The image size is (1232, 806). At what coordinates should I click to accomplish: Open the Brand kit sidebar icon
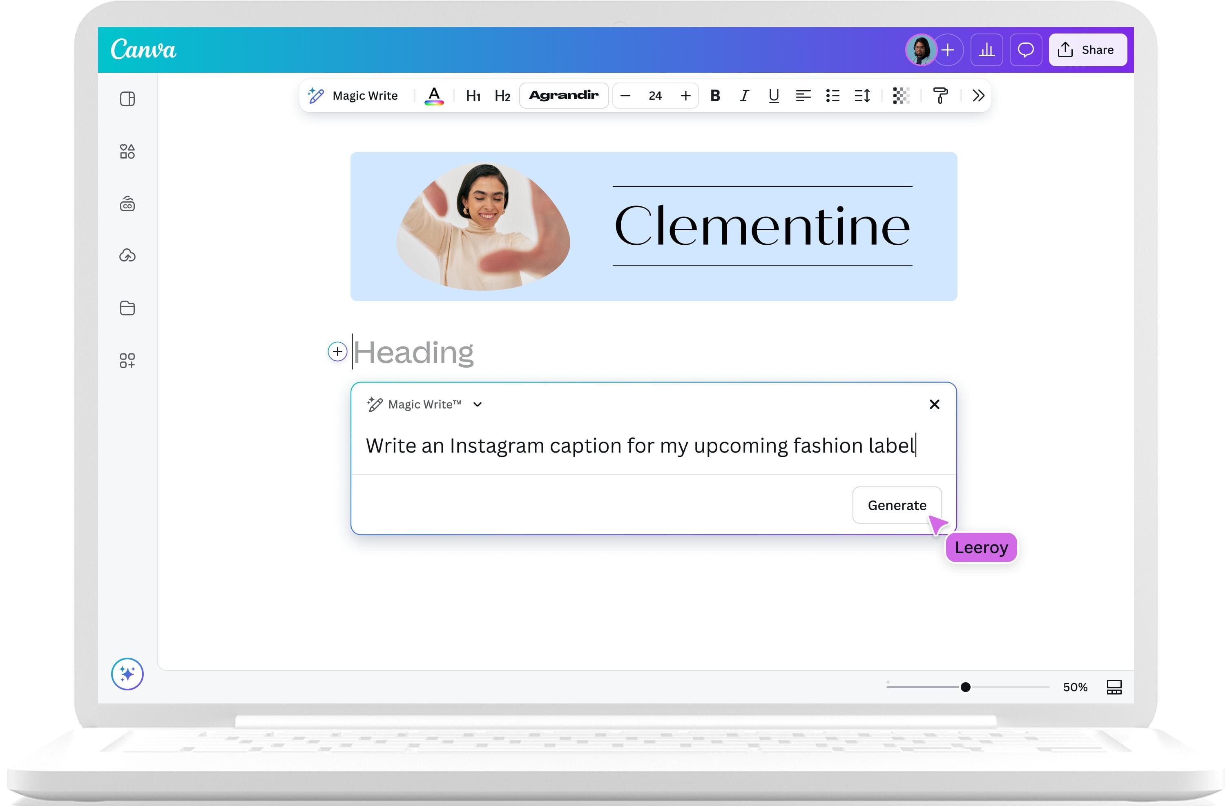coord(127,203)
